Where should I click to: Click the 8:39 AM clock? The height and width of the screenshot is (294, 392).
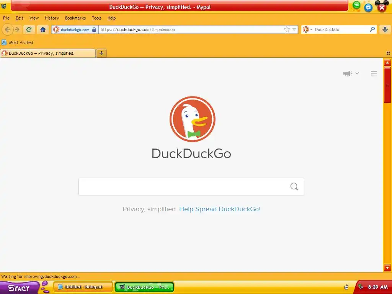(378, 287)
